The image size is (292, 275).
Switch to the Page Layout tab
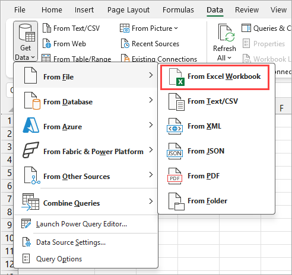(128, 10)
